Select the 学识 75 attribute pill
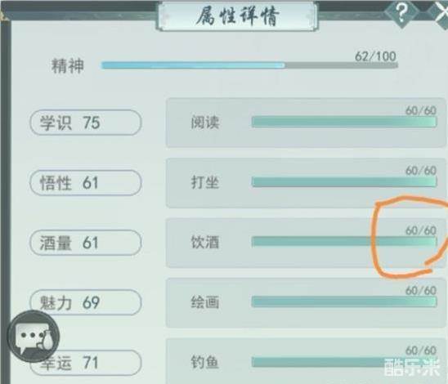Image resolution: width=448 pixels, height=384 pixels. 85,123
